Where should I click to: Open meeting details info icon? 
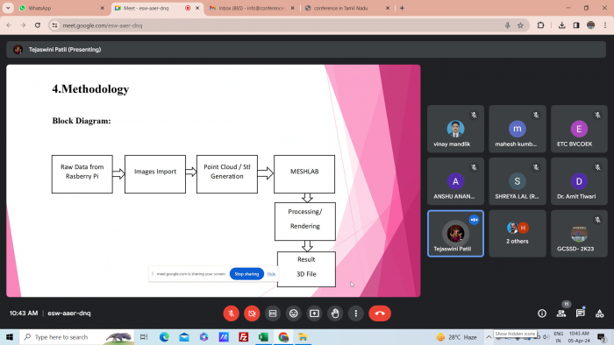pyautogui.click(x=542, y=313)
